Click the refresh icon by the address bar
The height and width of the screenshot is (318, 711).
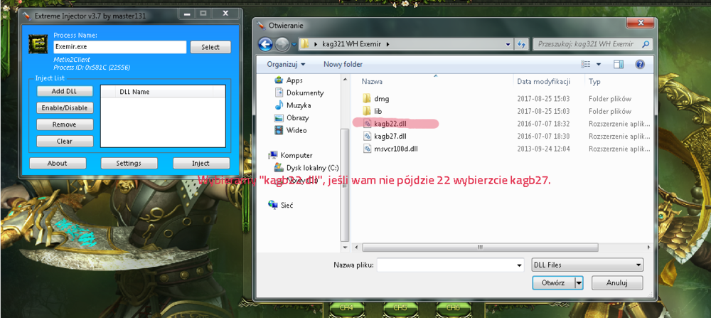521,44
